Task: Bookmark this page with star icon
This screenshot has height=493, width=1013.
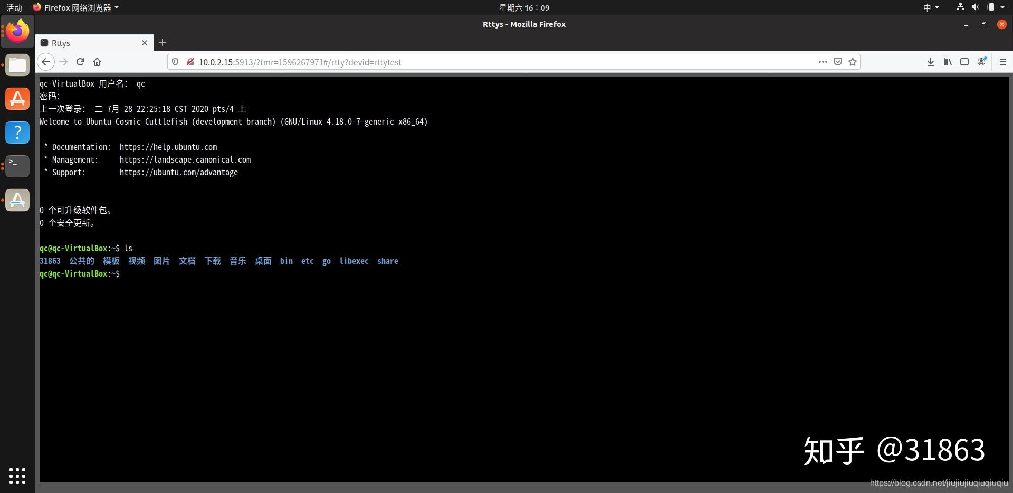Action: pos(853,62)
